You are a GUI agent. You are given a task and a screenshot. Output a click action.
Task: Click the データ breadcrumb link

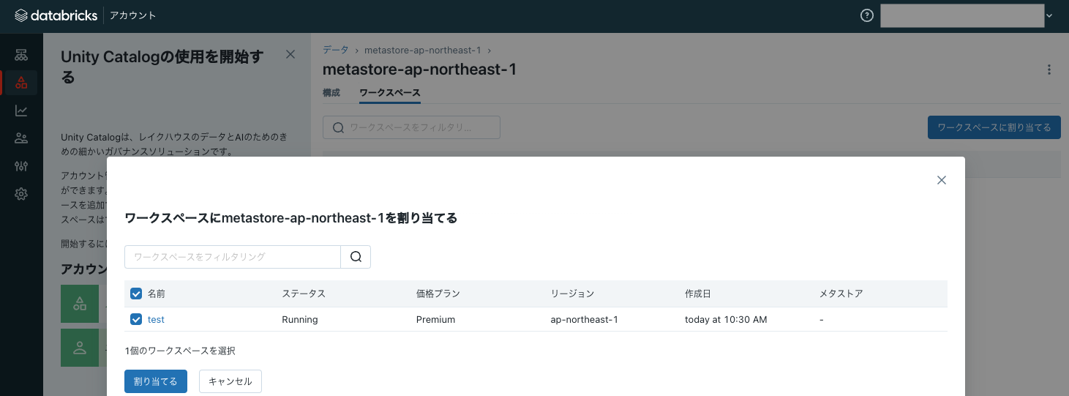point(336,50)
